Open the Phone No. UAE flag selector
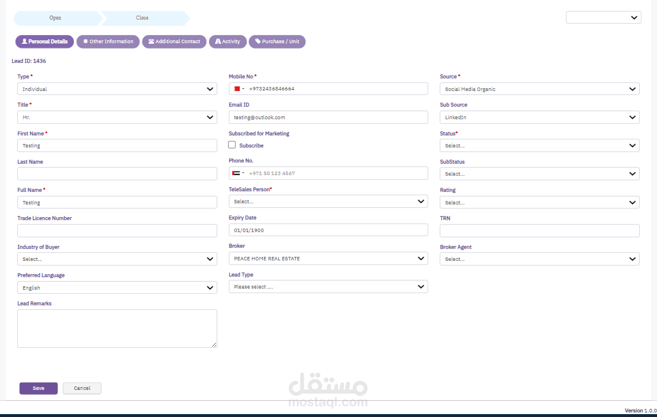Image resolution: width=657 pixels, height=417 pixels. pyautogui.click(x=239, y=173)
